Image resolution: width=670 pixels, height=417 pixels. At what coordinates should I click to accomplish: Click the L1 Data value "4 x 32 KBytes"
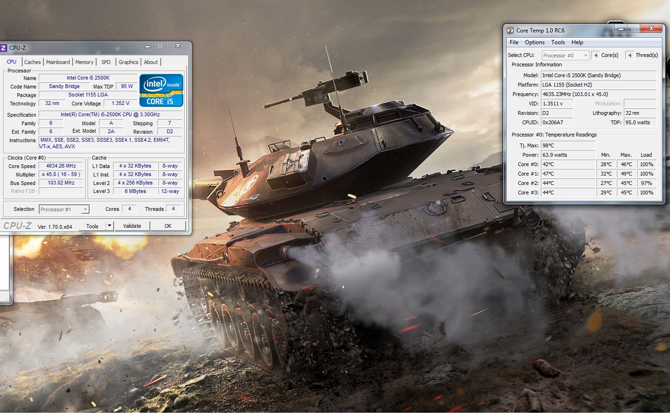point(135,166)
